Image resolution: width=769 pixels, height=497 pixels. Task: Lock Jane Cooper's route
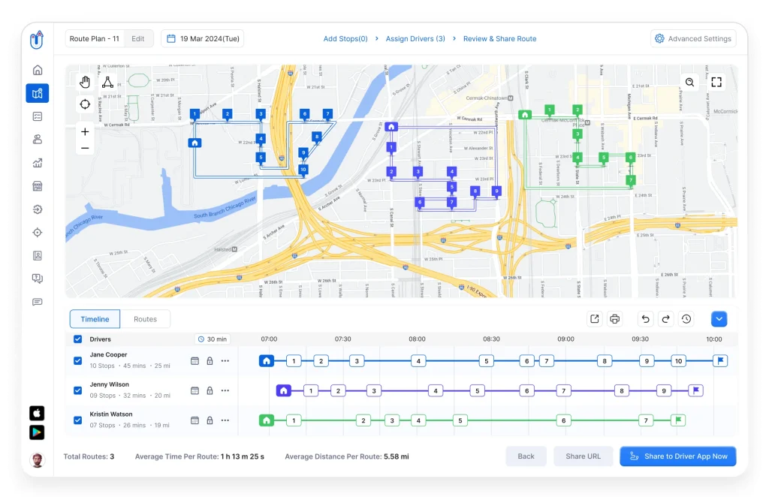[x=210, y=361]
